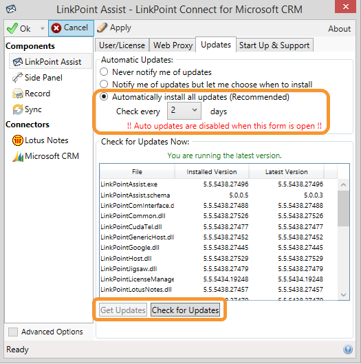Click the Record envelope icon
Image resolution: width=361 pixels, height=364 pixels.
pos(18,94)
